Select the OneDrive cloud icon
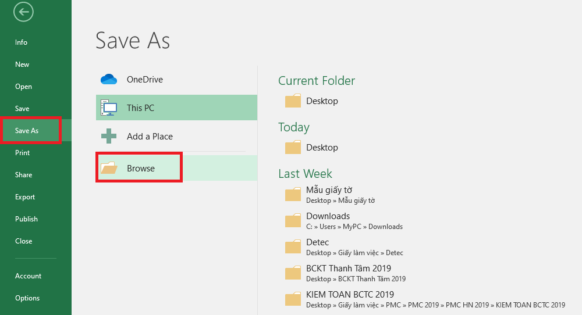Viewport: 582px width, 315px height. click(109, 80)
